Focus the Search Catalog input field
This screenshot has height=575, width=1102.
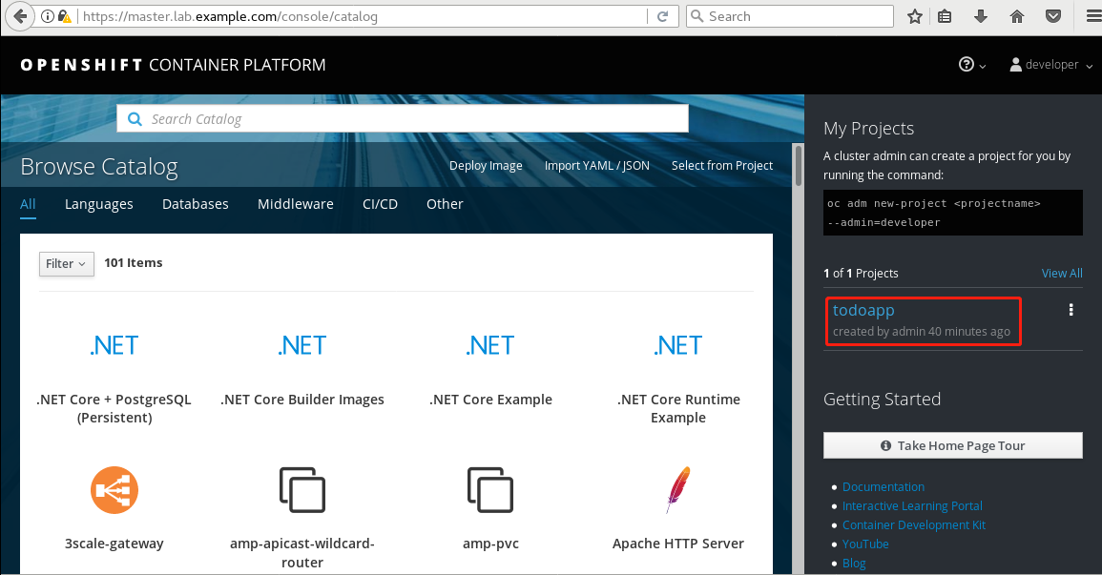pyautogui.click(x=403, y=118)
